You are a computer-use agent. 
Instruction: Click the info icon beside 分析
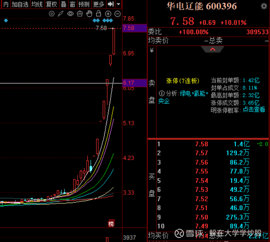click(162, 93)
